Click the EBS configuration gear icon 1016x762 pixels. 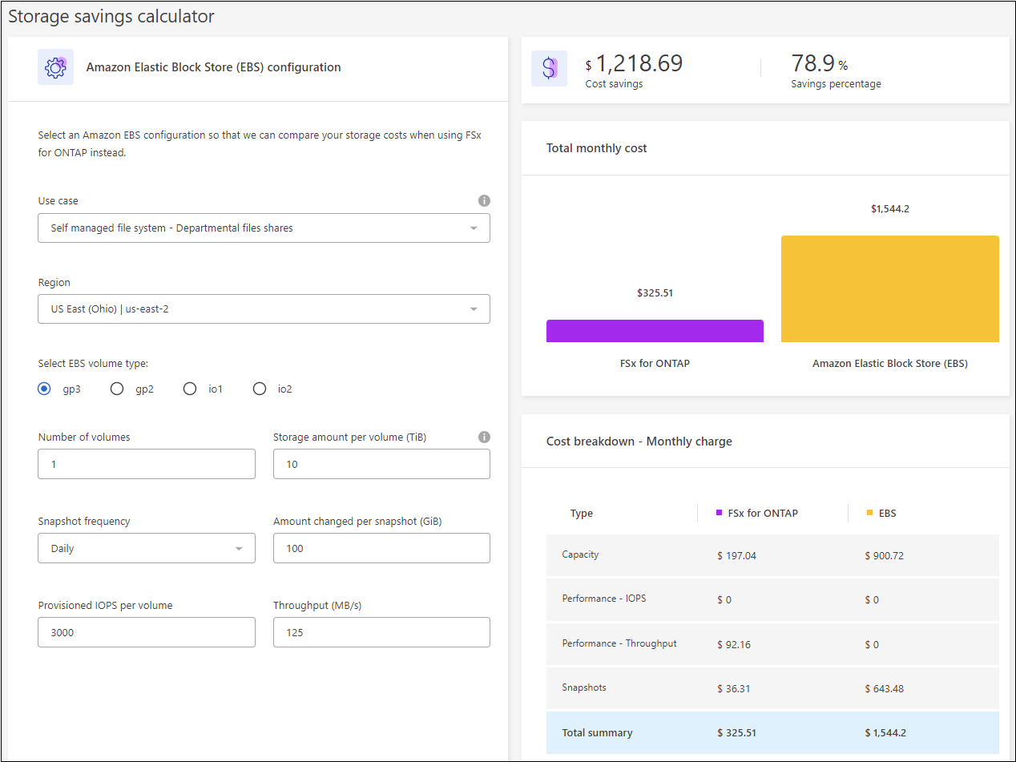pos(55,67)
